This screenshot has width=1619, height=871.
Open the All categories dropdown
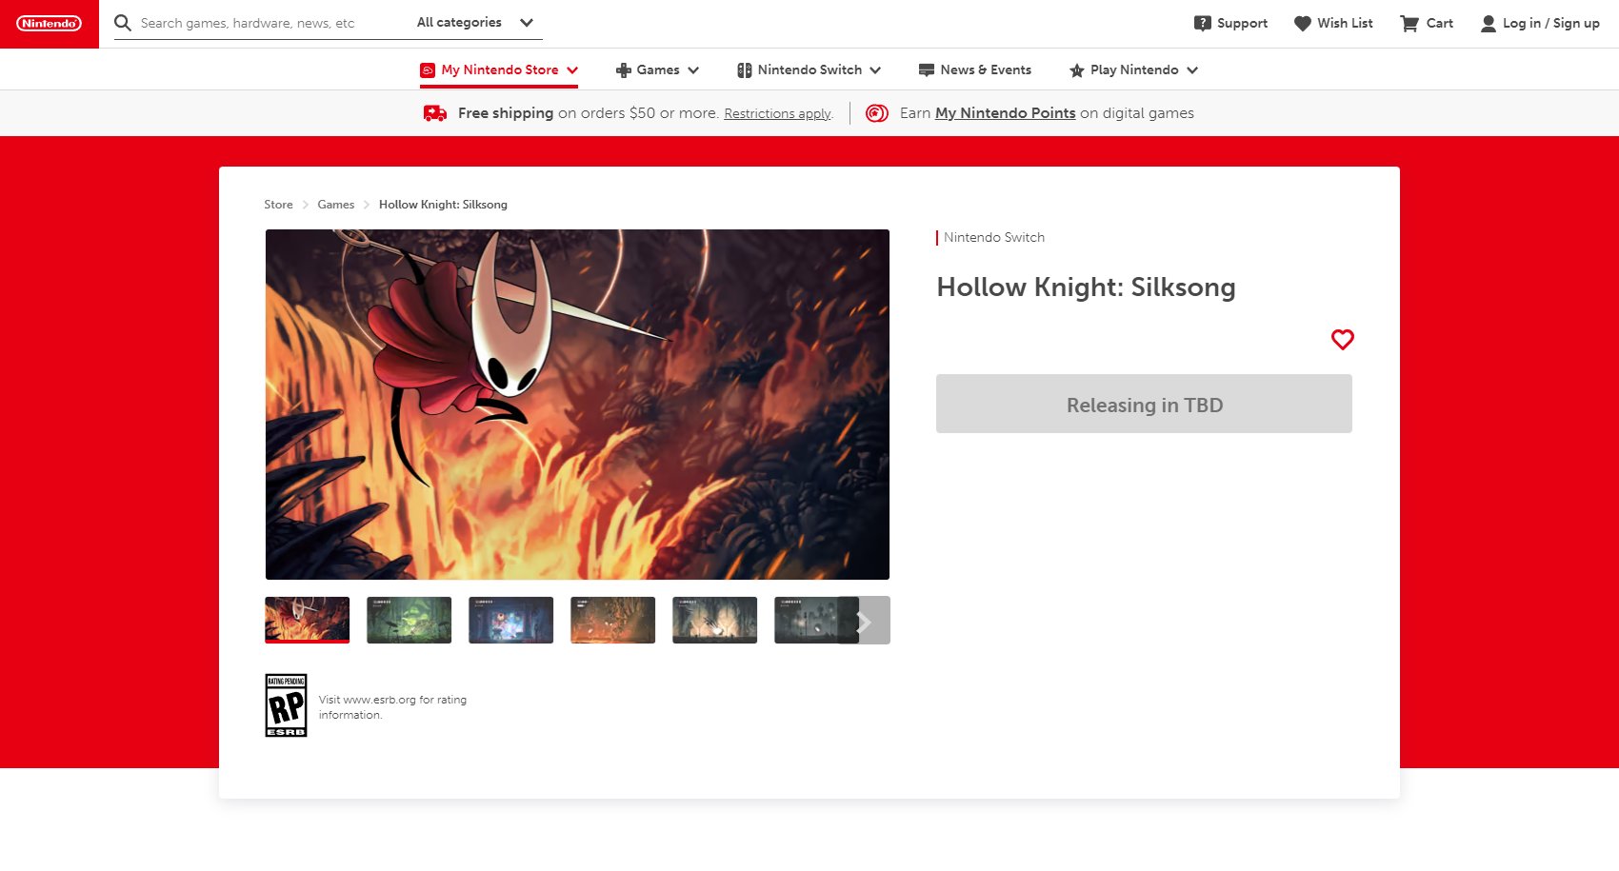coord(475,23)
